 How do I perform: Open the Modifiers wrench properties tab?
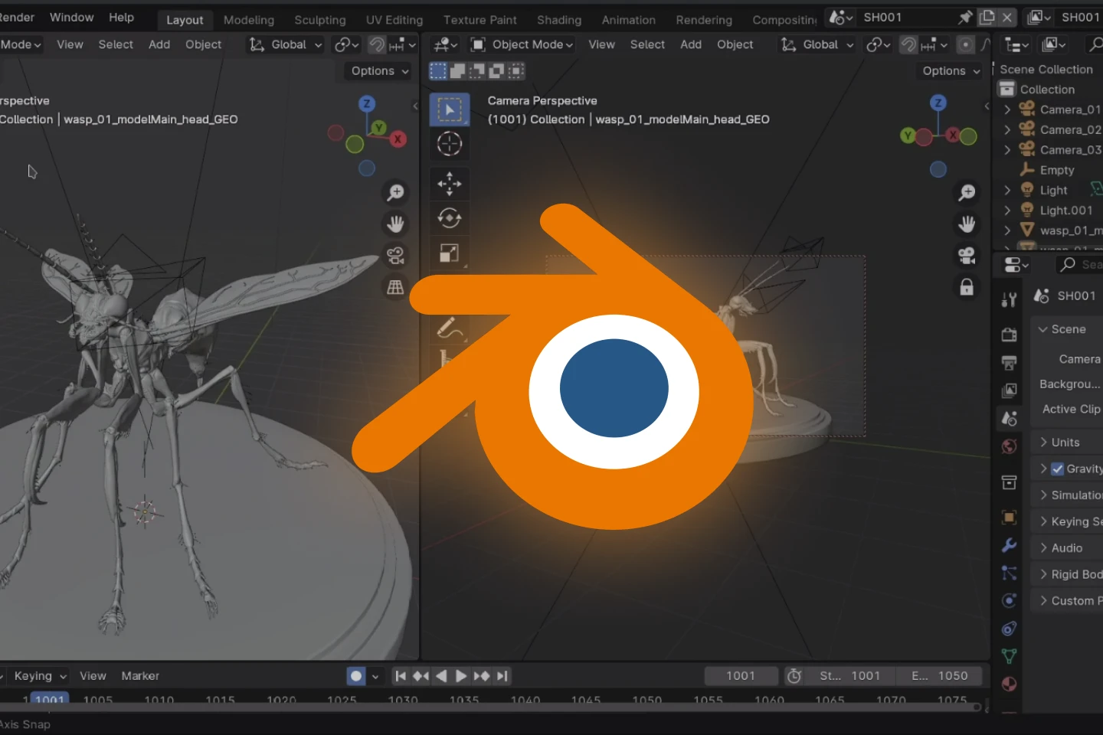(1010, 545)
